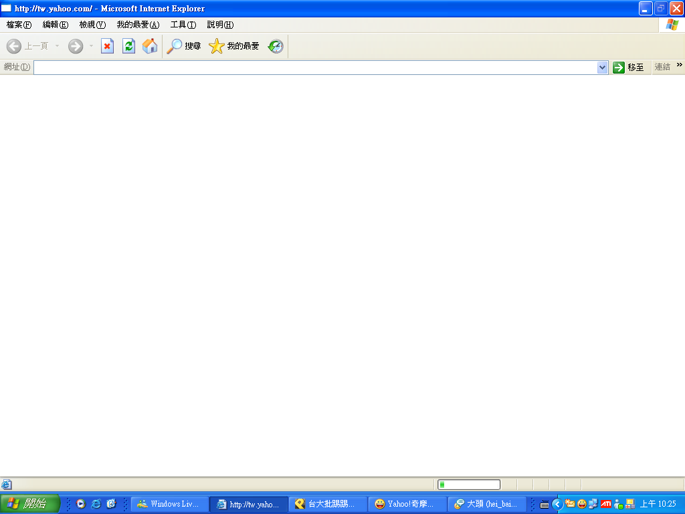Open the 檔案(F) File menu
685x514 pixels.
(x=19, y=25)
